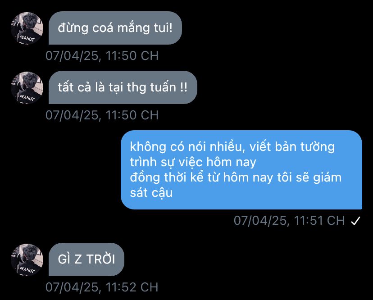Click the word "TRỜI" in last message
The image size is (373, 300).
pos(100,259)
